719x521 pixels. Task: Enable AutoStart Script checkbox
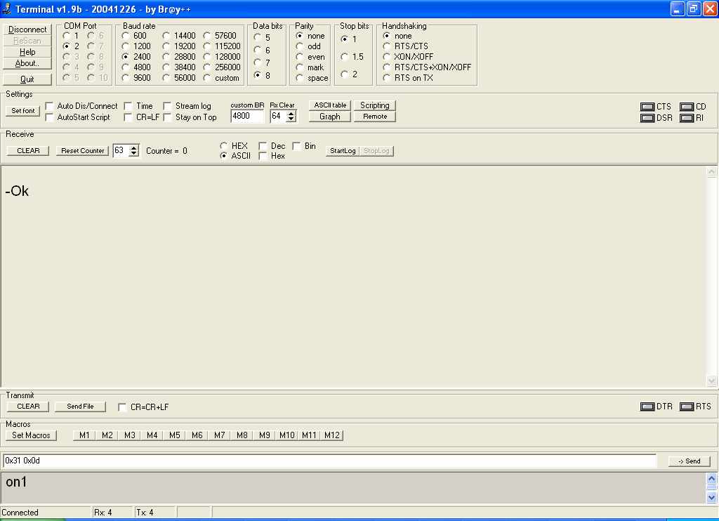tap(50, 117)
